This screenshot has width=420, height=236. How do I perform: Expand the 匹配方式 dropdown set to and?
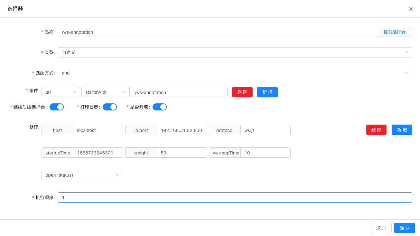tap(235, 73)
